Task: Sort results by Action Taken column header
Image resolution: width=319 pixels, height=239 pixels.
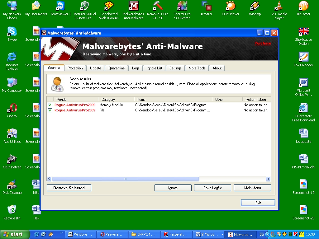Action: pyautogui.click(x=257, y=99)
